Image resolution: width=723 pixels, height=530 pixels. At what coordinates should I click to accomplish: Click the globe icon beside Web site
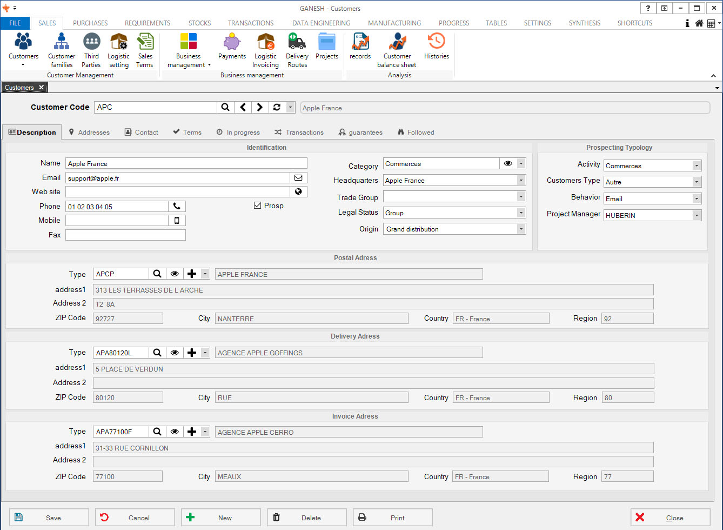coord(298,191)
